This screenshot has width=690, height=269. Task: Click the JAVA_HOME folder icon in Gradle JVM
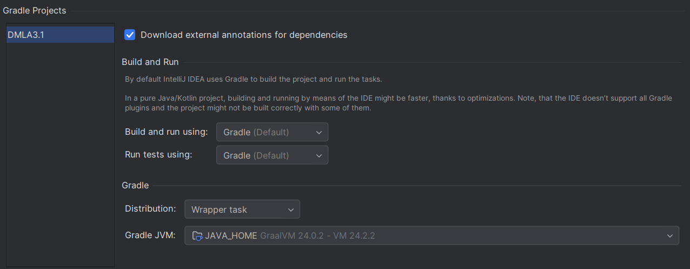(x=197, y=236)
